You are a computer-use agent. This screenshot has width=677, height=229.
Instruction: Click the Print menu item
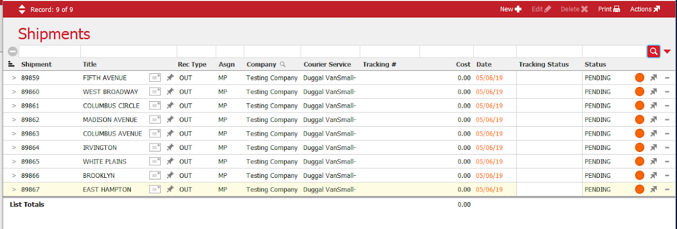point(609,9)
